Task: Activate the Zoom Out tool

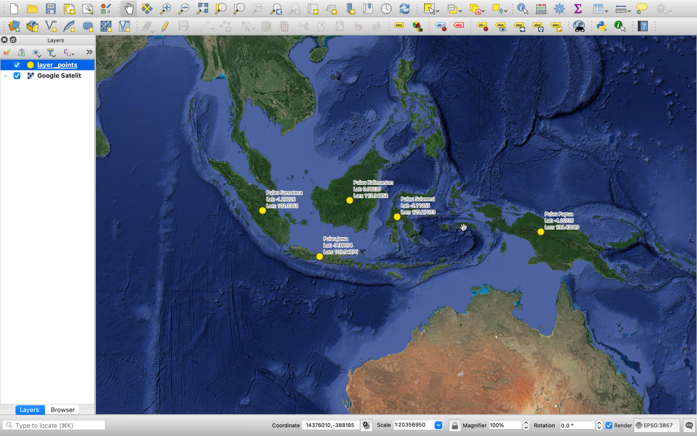Action: click(184, 8)
